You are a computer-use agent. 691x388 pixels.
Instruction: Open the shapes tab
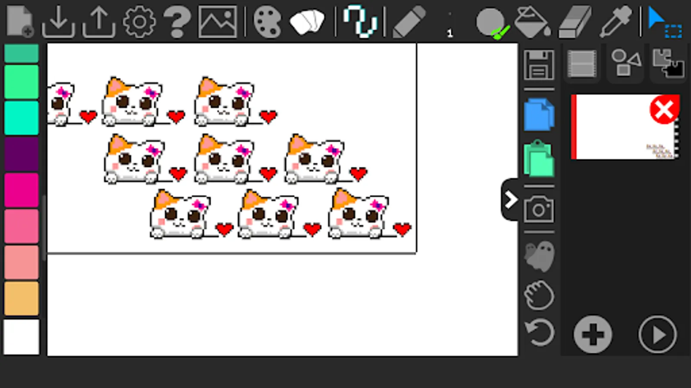click(625, 63)
